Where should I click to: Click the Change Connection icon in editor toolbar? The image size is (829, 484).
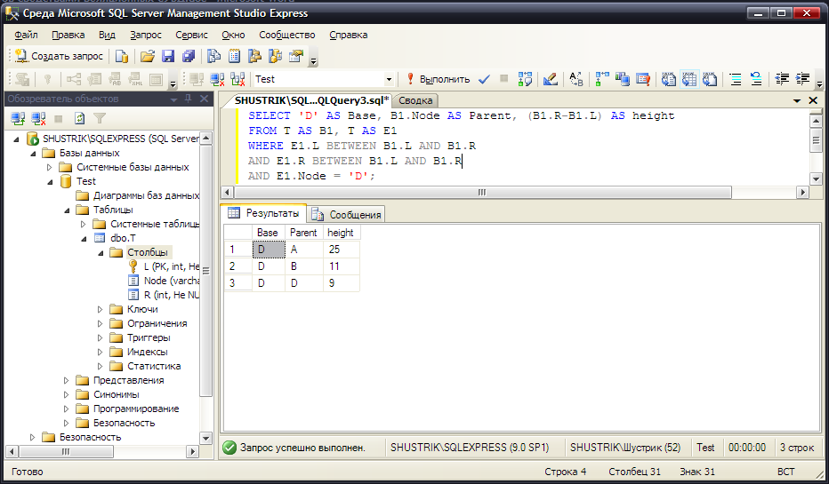[237, 79]
